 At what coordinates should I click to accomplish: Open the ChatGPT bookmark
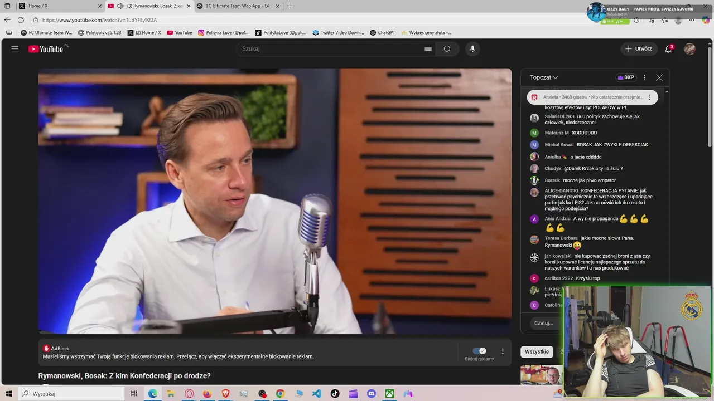[x=382, y=33]
